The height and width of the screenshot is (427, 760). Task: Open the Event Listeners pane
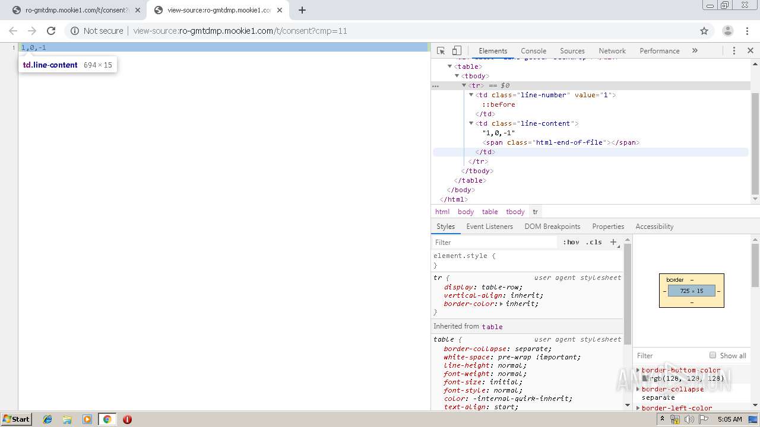click(489, 227)
